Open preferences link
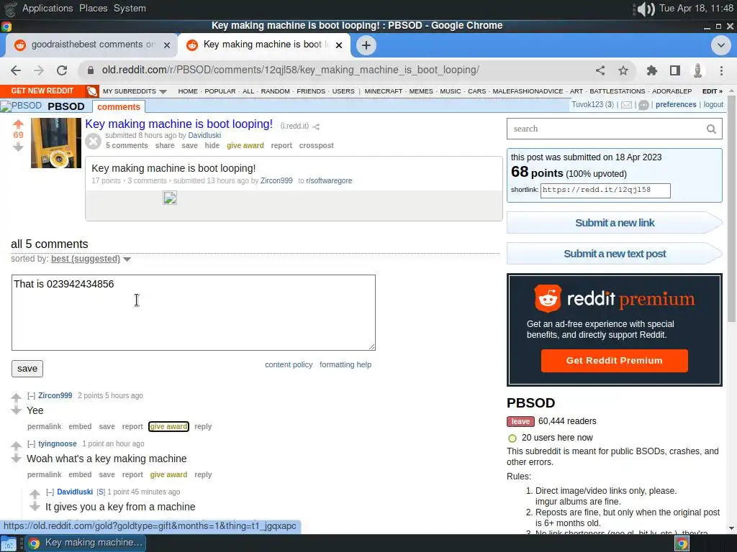The height and width of the screenshot is (552, 737). tap(676, 105)
